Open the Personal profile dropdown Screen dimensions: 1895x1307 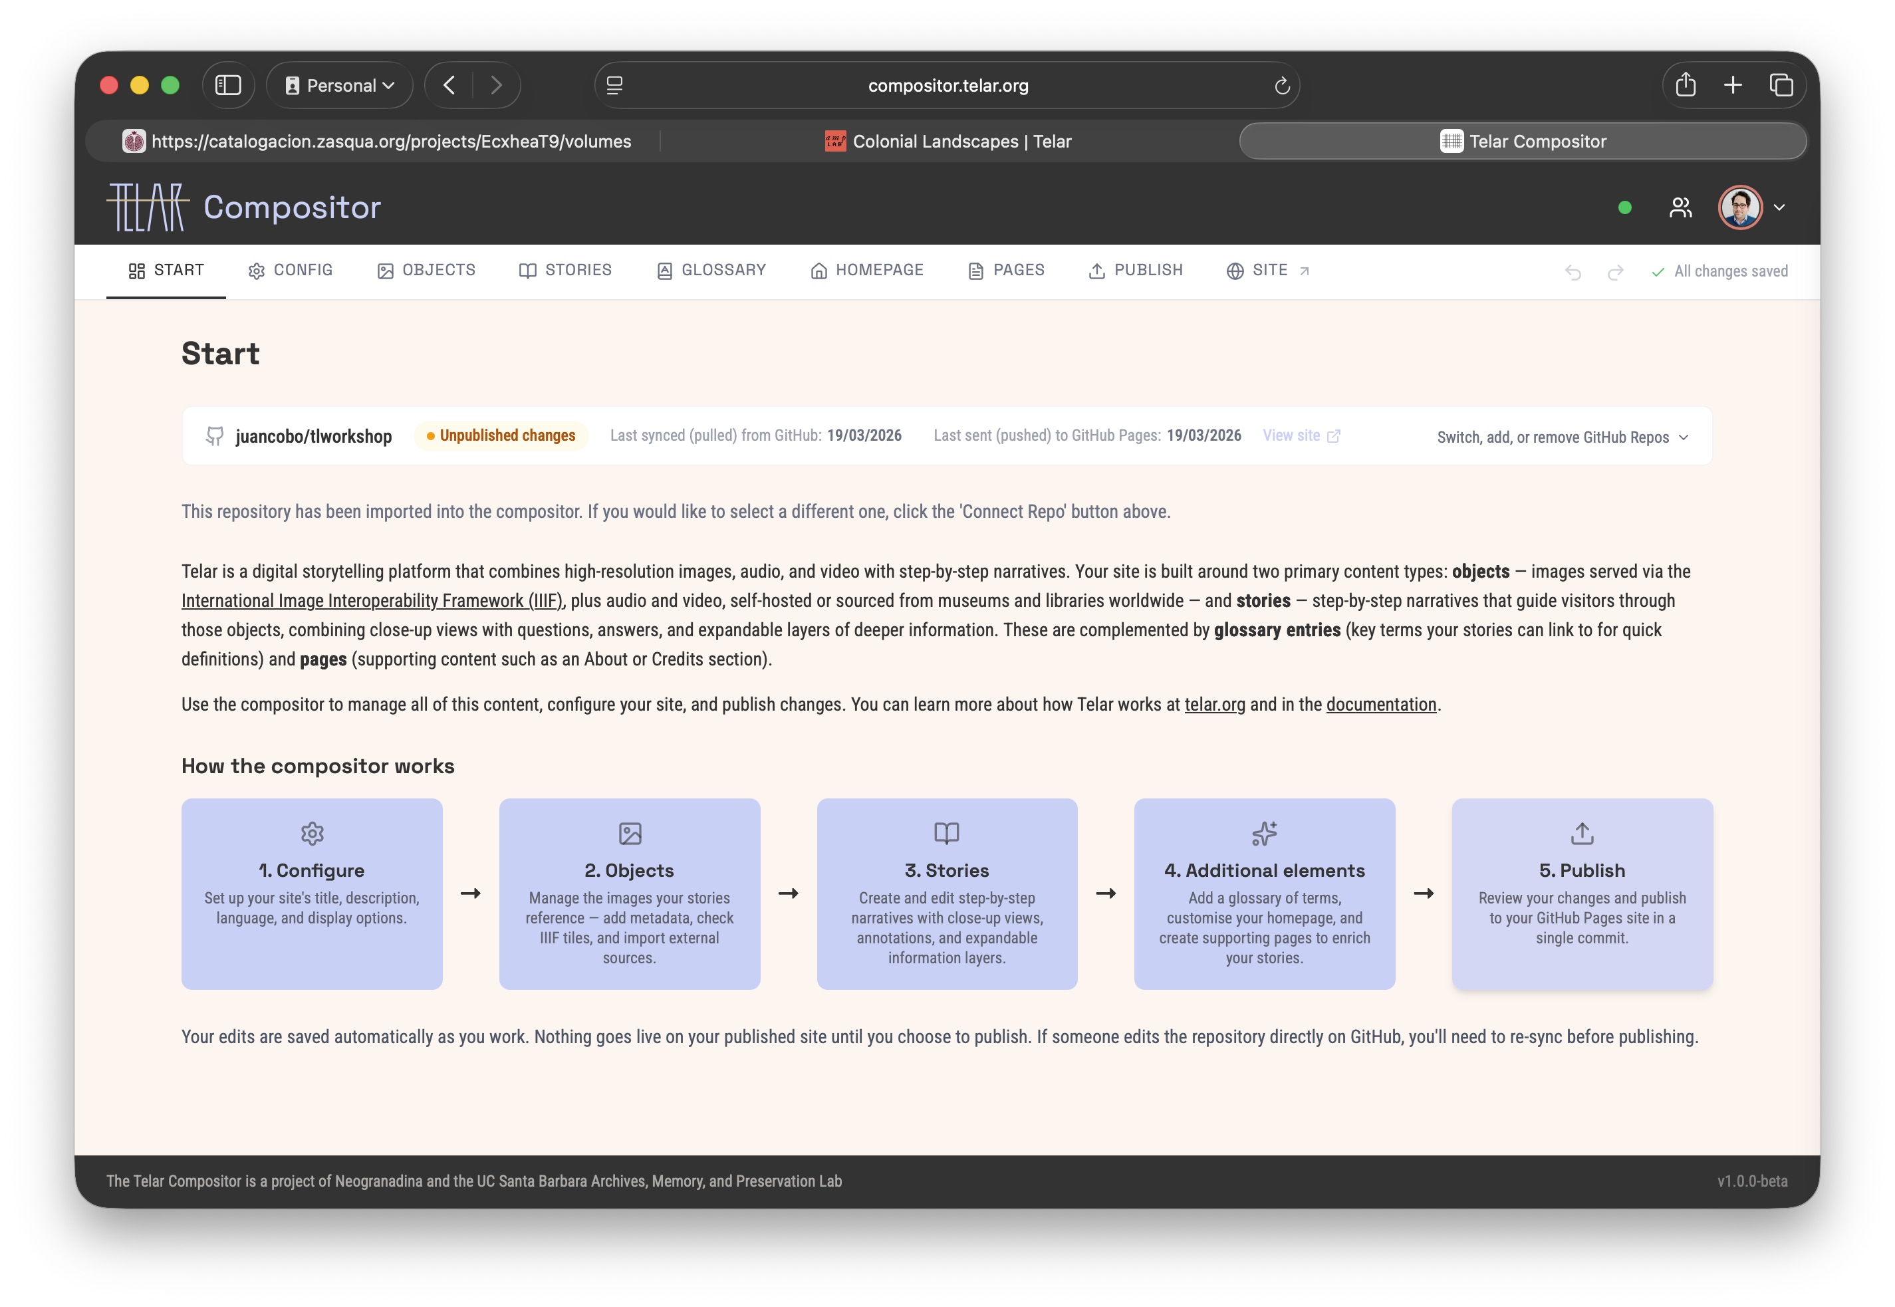340,85
